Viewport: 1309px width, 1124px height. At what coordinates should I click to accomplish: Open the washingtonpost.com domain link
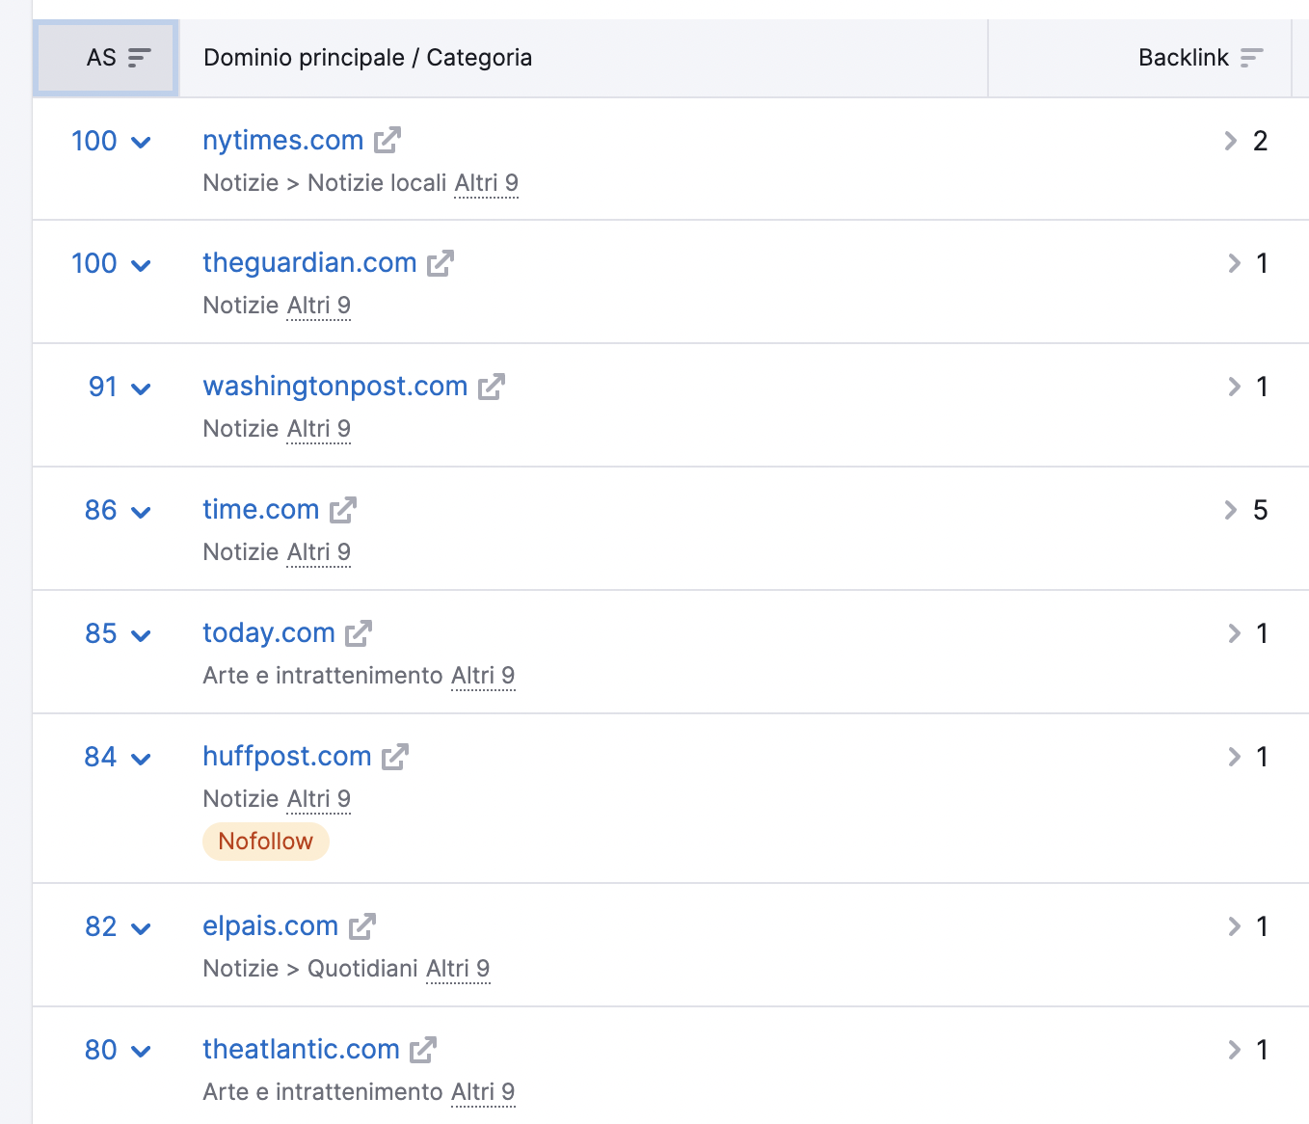click(x=335, y=387)
